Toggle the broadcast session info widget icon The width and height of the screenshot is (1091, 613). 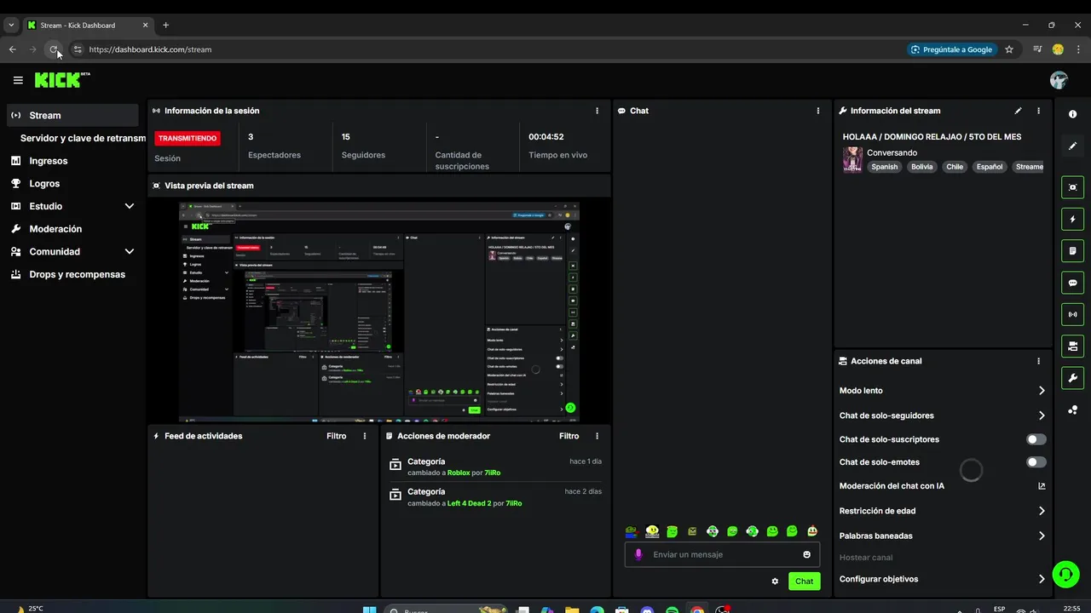(1072, 314)
